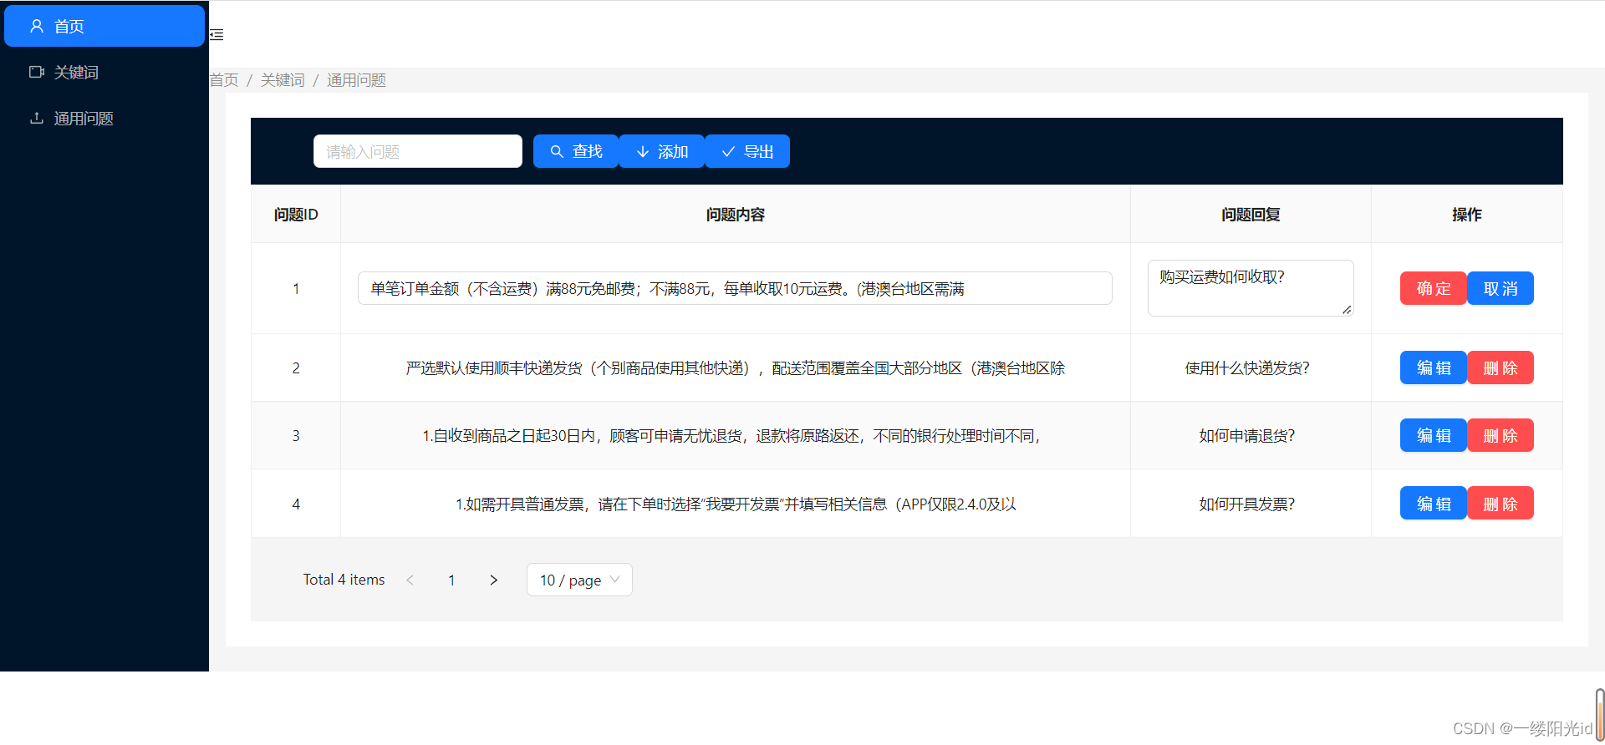
Task: Select the 1.自收到商品之日起30日内 content cell
Action: point(736,435)
